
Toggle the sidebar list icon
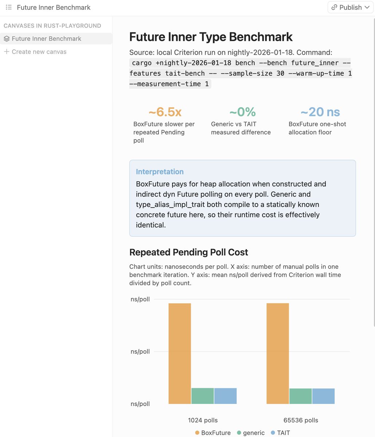pyautogui.click(x=9, y=7)
